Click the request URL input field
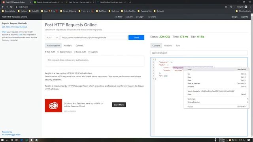The height and width of the screenshot is (142, 253). [94, 37]
